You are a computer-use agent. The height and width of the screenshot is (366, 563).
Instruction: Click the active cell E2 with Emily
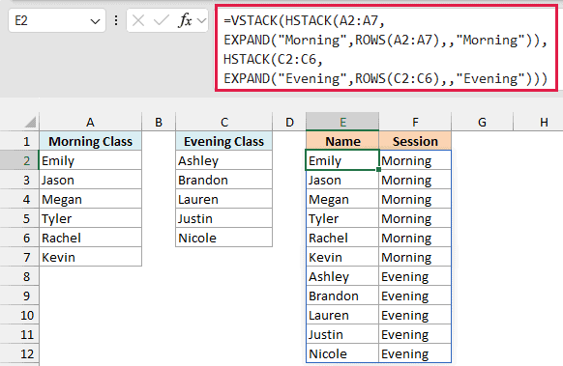pyautogui.click(x=342, y=160)
